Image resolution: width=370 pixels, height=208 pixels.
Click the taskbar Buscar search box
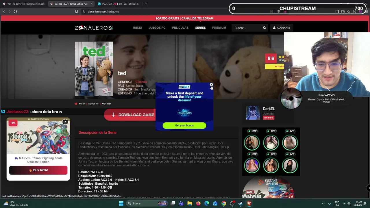tap(147, 203)
